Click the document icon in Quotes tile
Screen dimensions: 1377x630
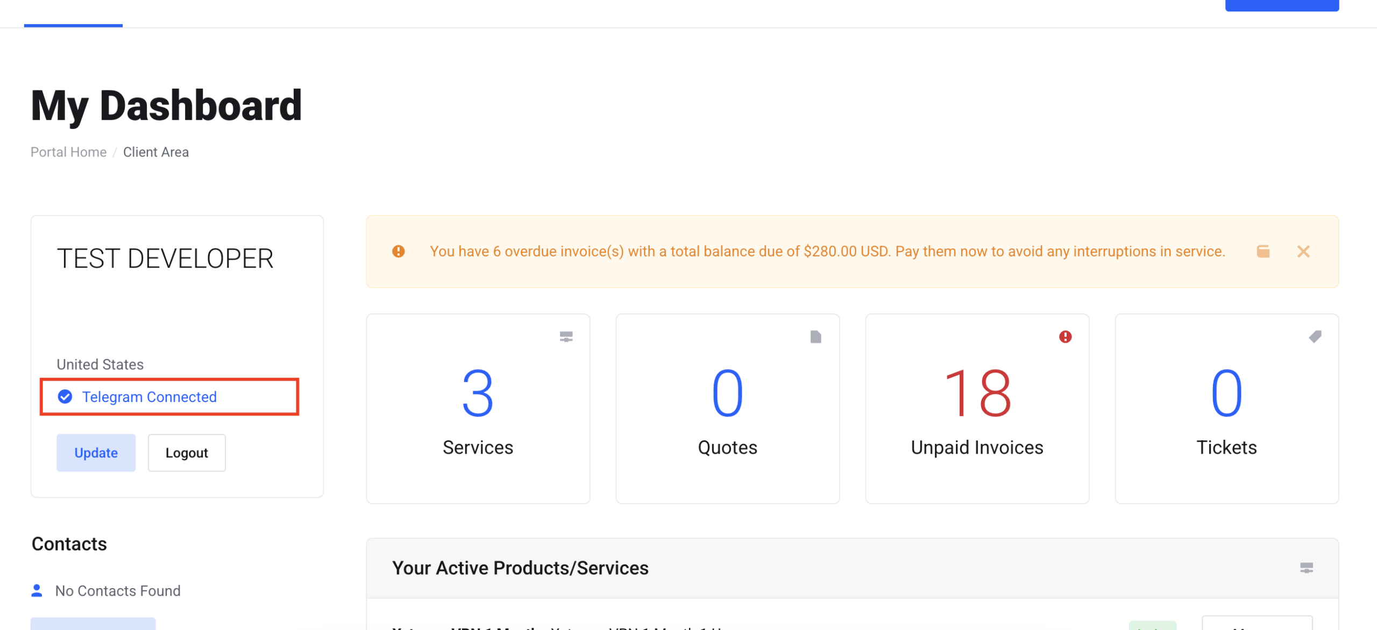[x=816, y=337]
